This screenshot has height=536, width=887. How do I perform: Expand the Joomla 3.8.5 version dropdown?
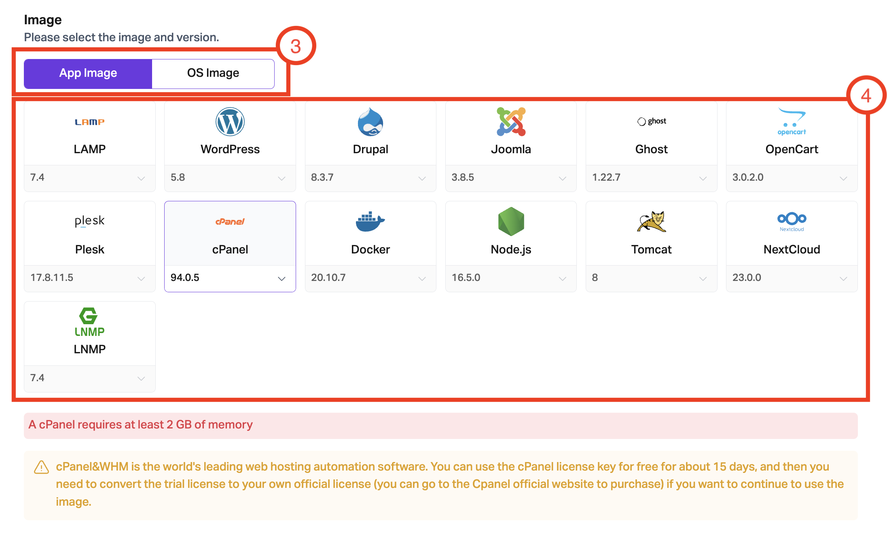[511, 178]
